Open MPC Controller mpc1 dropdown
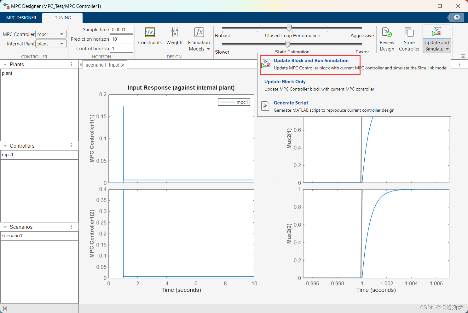 [51, 34]
